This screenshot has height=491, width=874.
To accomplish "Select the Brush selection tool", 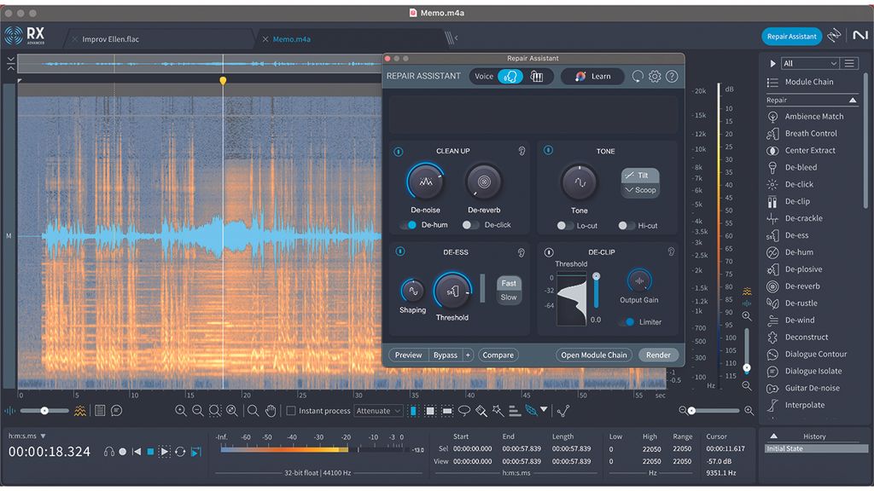I will [x=482, y=412].
